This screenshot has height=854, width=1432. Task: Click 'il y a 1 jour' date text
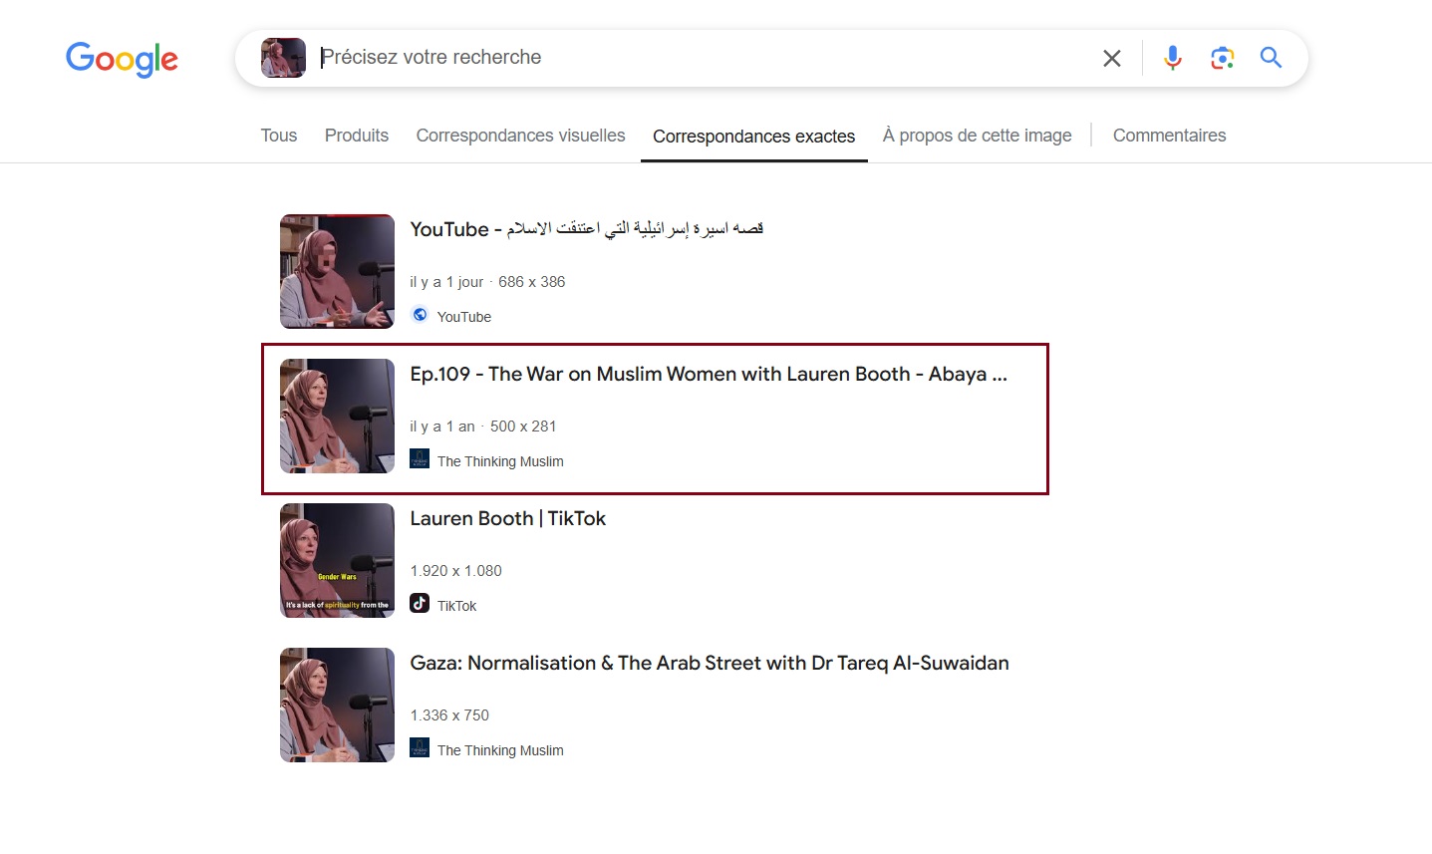tap(446, 282)
